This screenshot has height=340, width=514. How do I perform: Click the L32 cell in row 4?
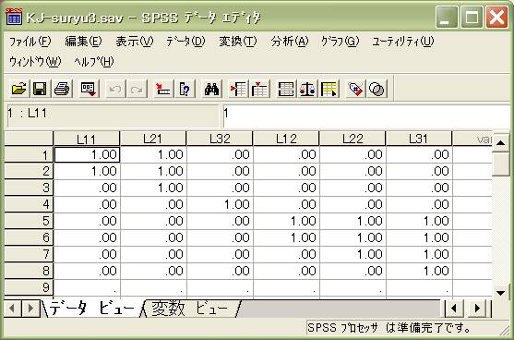[220, 204]
